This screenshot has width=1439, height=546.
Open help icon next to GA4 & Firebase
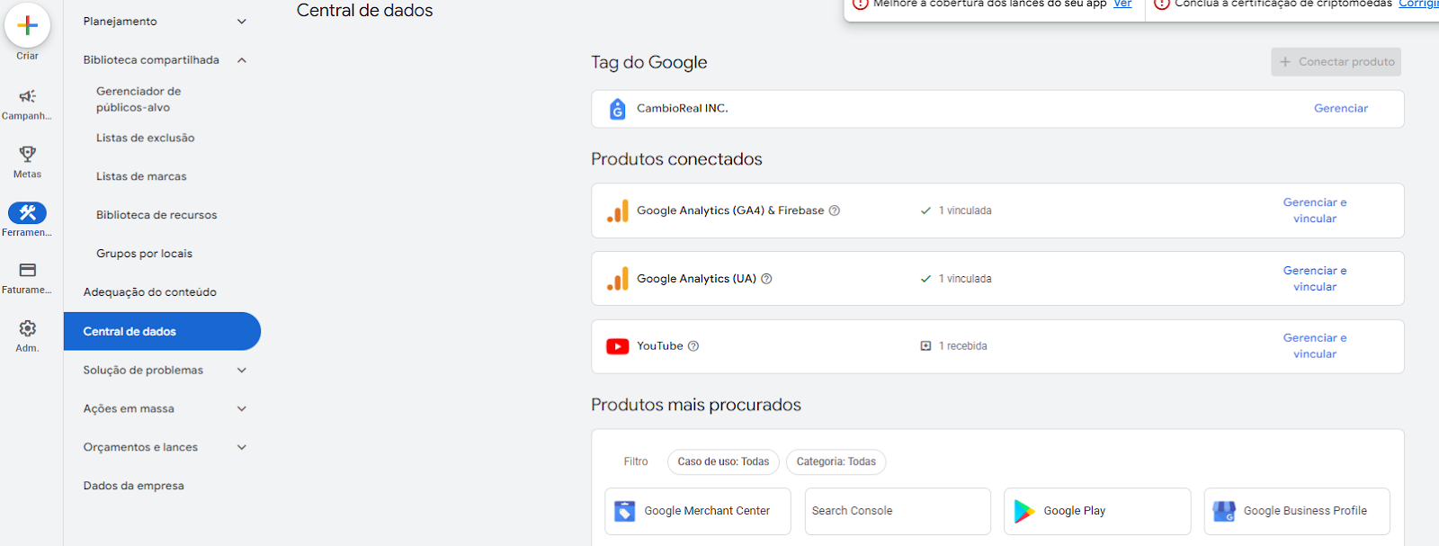[x=834, y=210]
